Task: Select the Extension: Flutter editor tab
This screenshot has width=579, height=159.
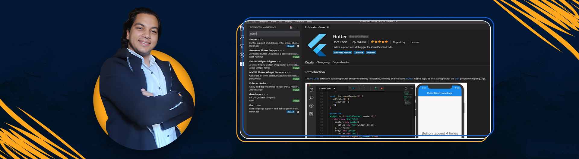Action: tap(316, 27)
